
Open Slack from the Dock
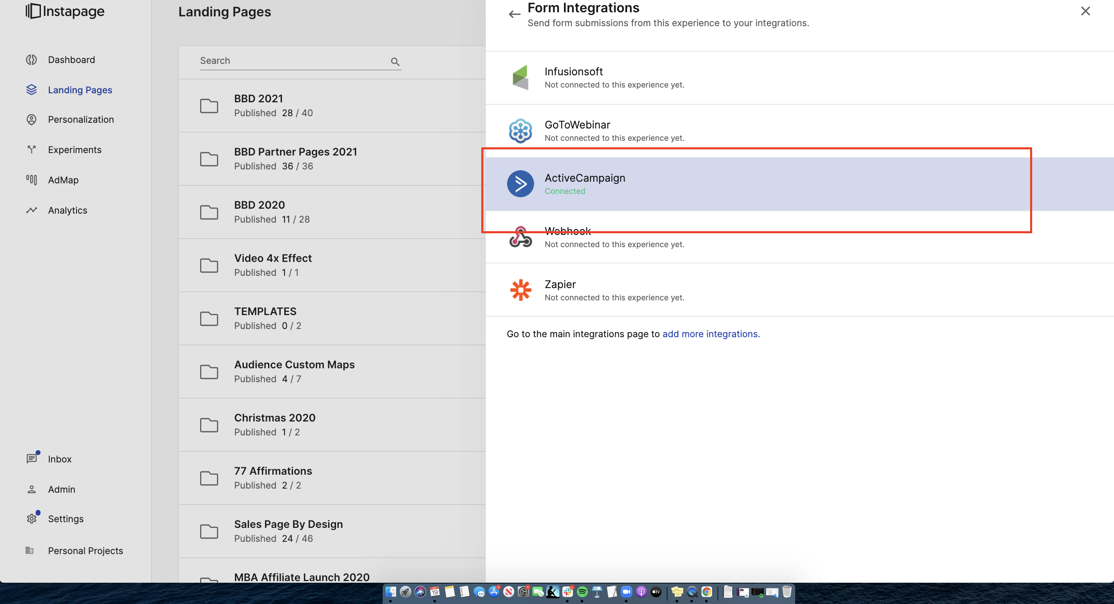tap(567, 592)
